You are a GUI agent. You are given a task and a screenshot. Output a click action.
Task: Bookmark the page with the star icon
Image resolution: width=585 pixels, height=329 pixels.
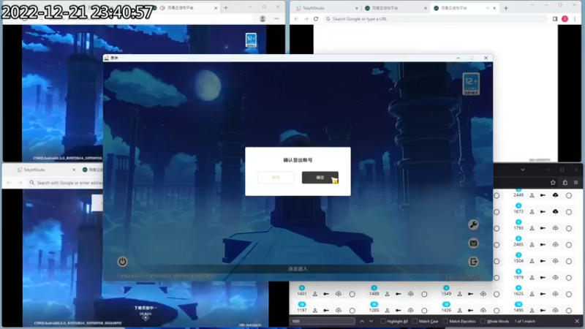[x=553, y=182]
